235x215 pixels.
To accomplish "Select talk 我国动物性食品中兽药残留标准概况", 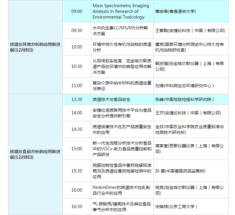I will pos(122,171).
